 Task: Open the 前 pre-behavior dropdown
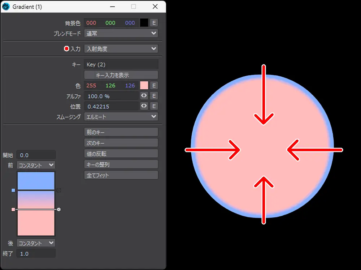click(x=36, y=165)
